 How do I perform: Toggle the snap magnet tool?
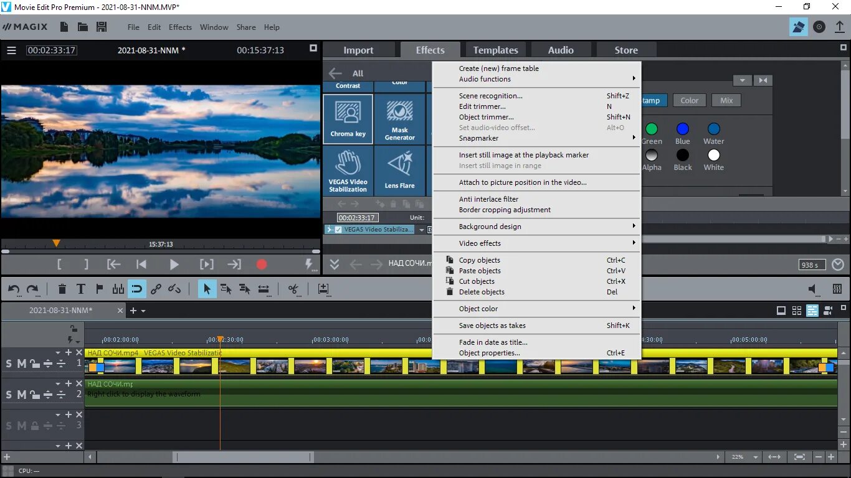[x=137, y=289]
